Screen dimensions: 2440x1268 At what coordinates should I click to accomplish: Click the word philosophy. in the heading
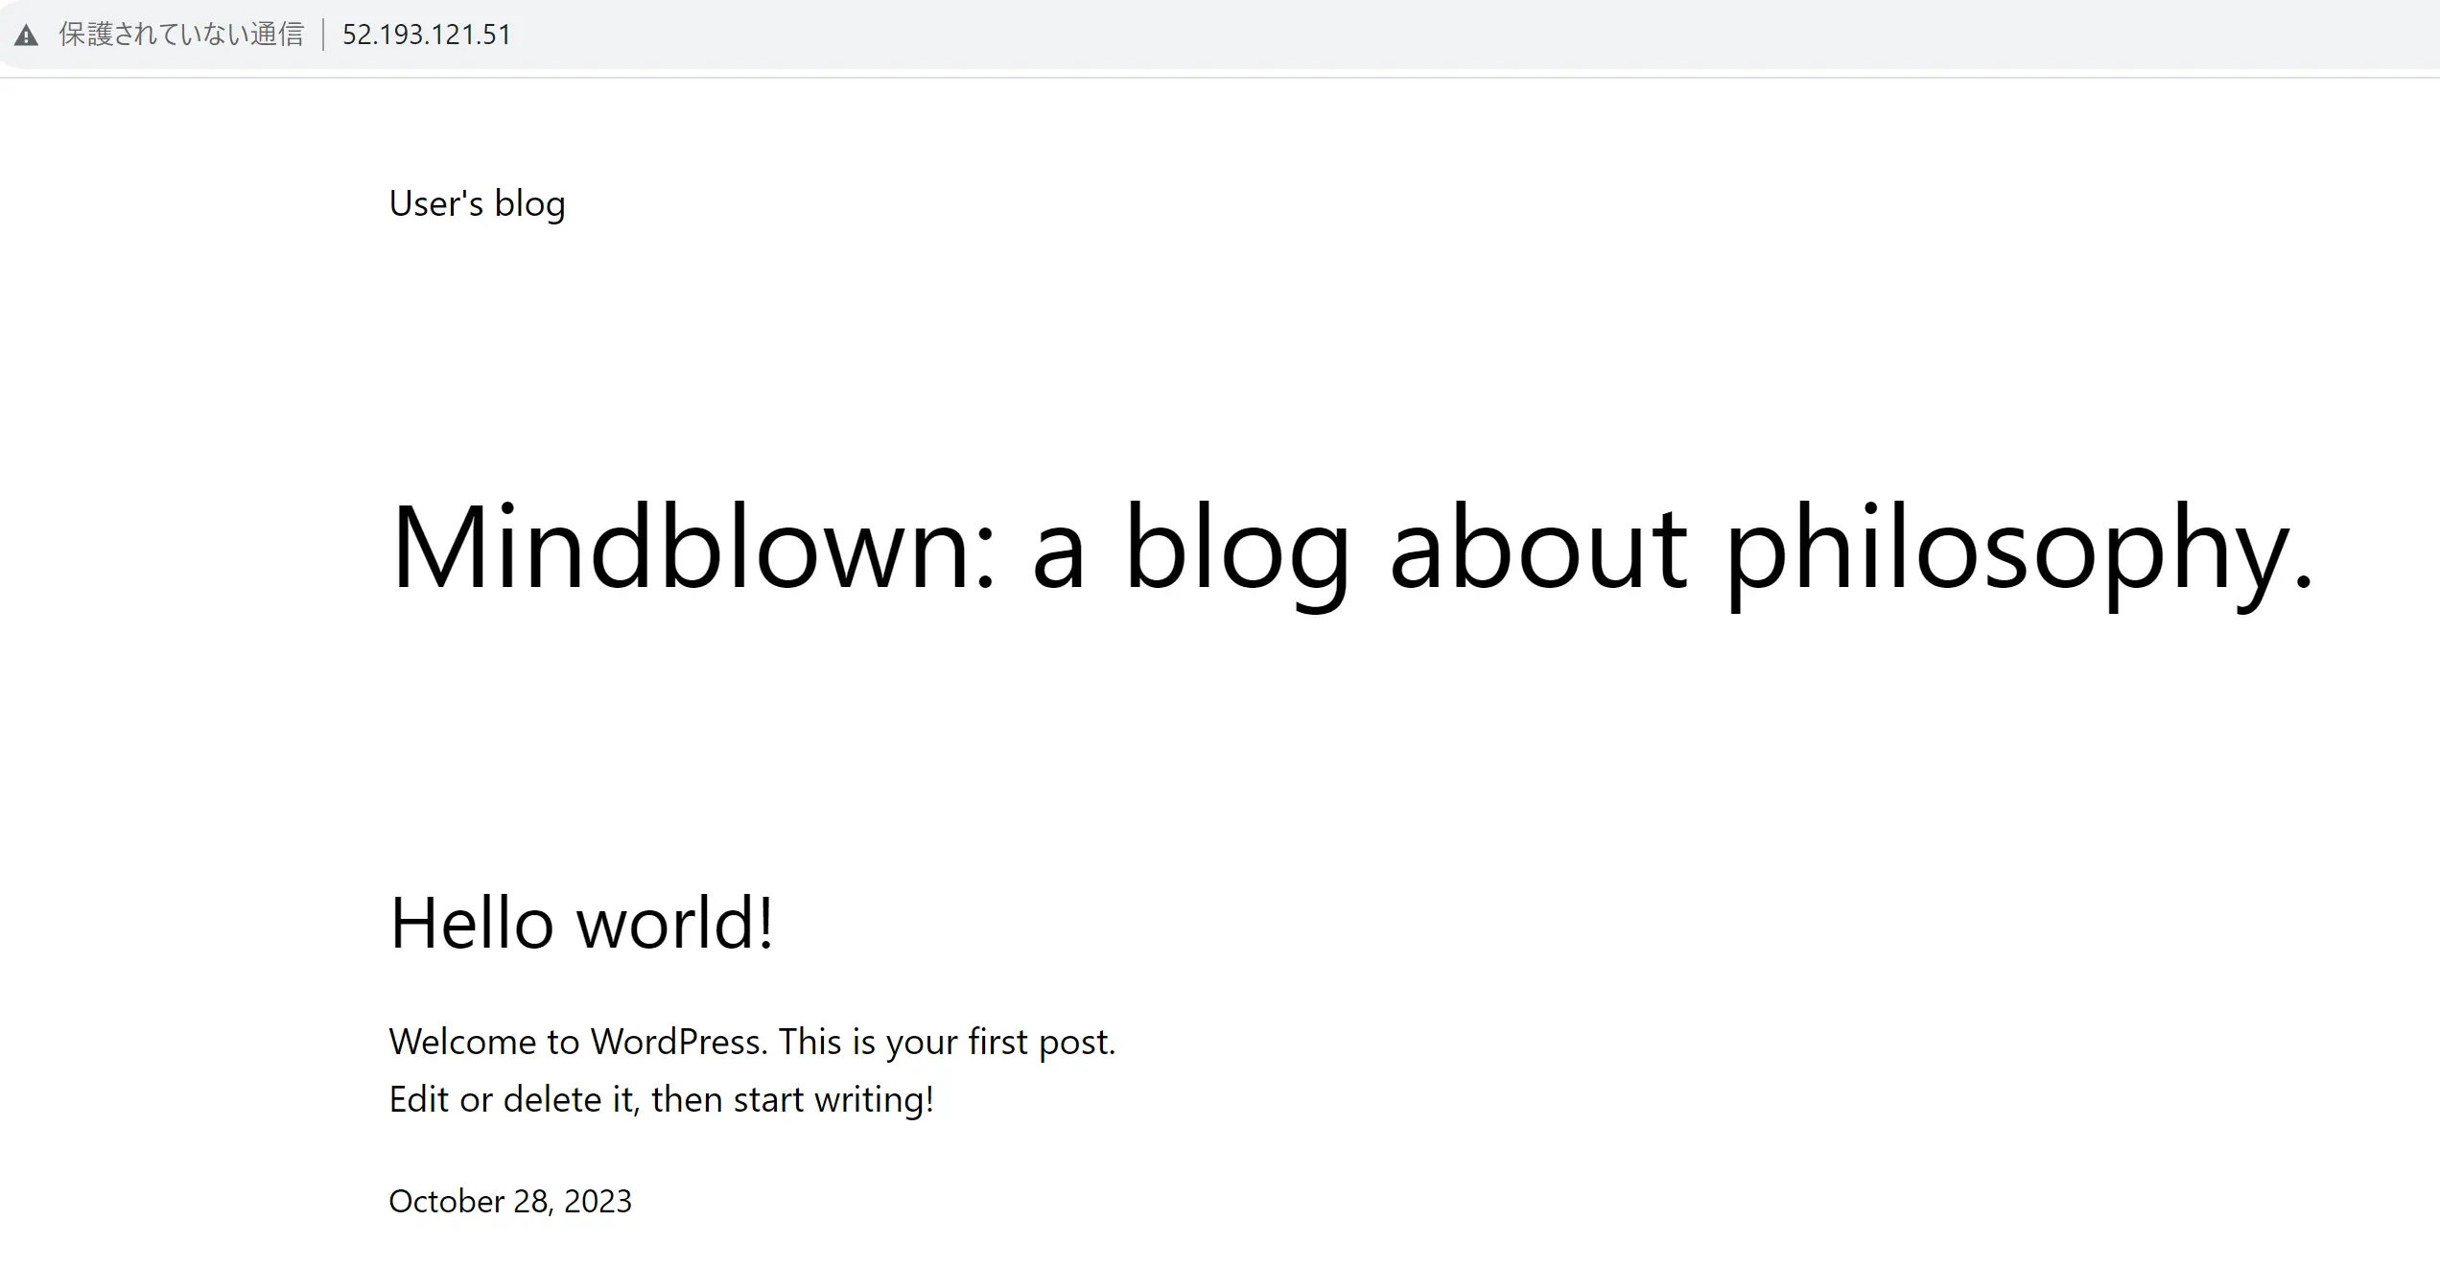tap(2019, 553)
